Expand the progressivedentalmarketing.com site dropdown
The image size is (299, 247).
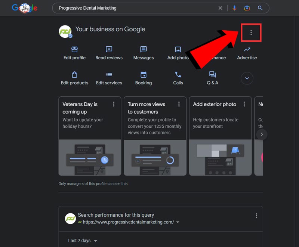[178, 222]
